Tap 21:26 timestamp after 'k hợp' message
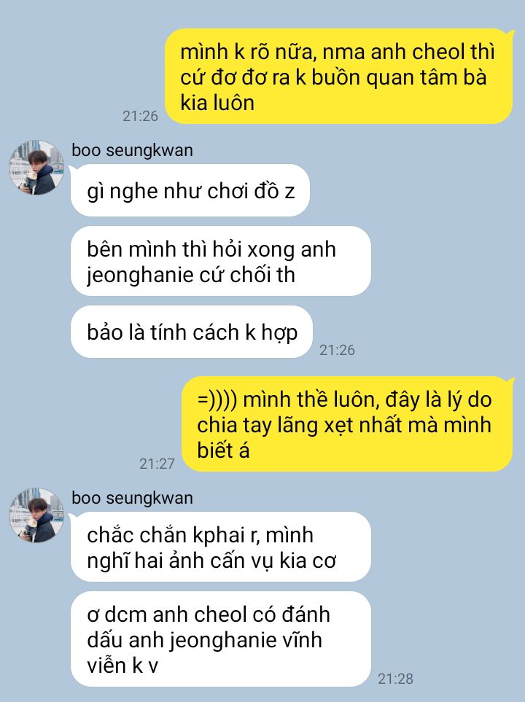 337,350
